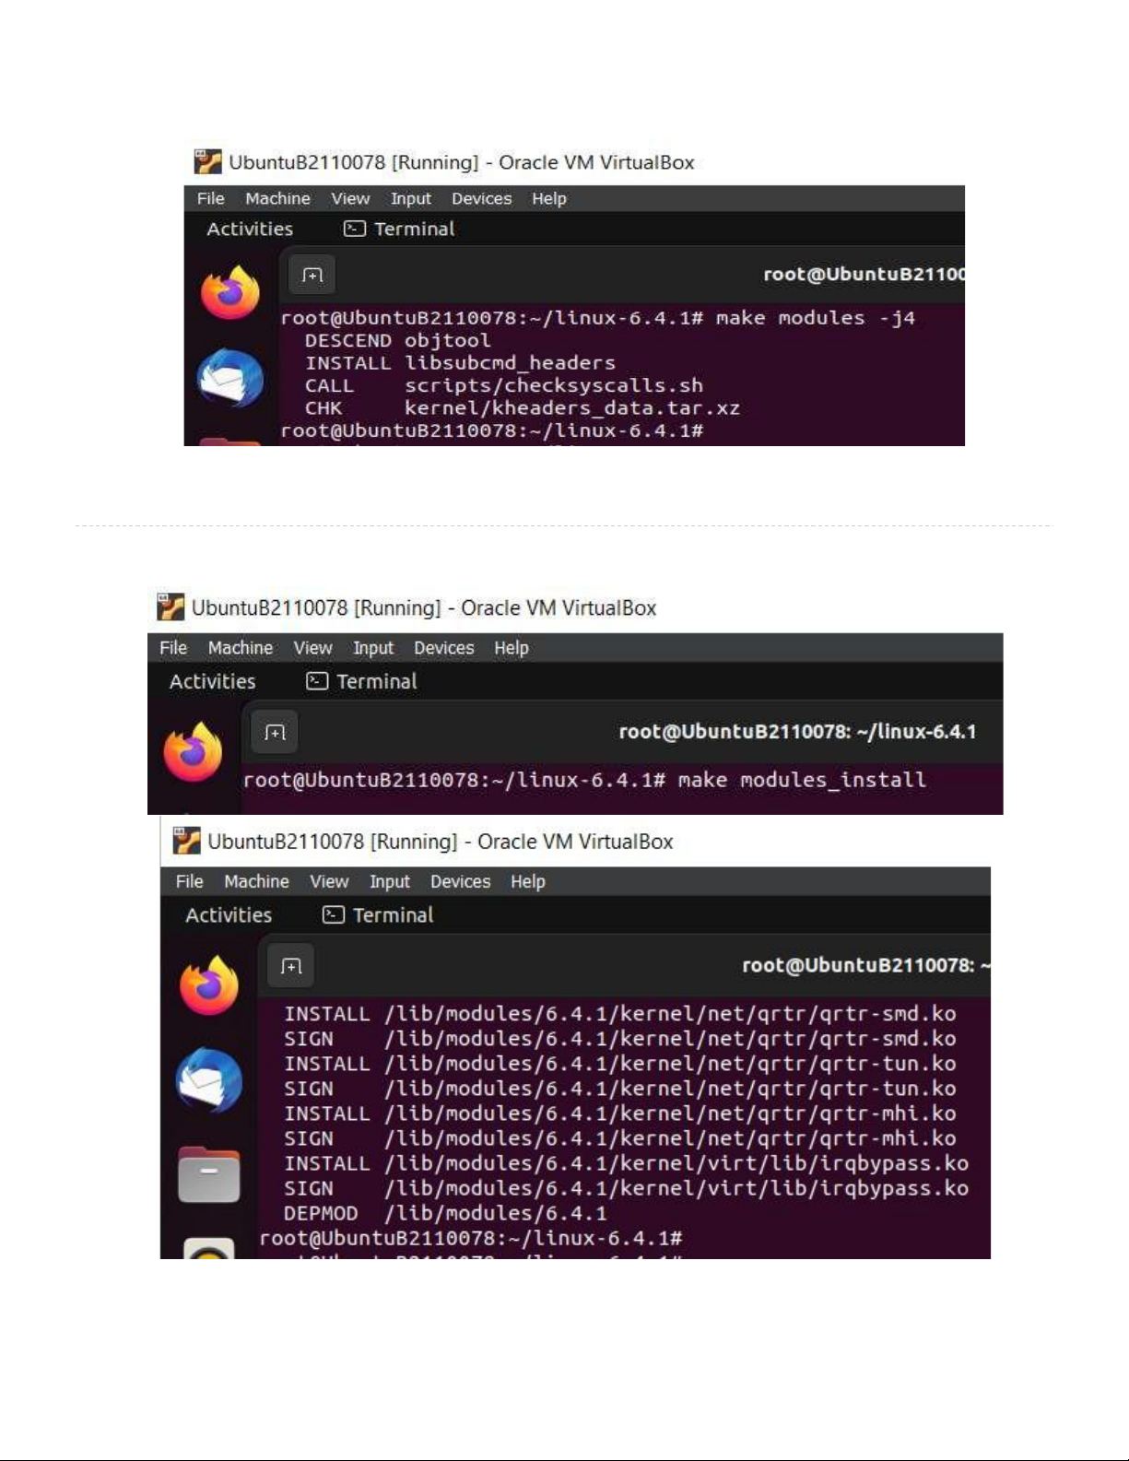The width and height of the screenshot is (1129, 1461).
Task: Open Terminal app menu in the DEPMOD output window
Action: pos(377,915)
